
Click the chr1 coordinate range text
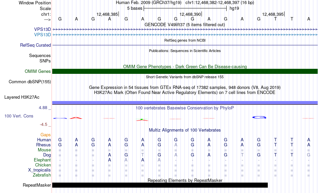pos(220,3)
